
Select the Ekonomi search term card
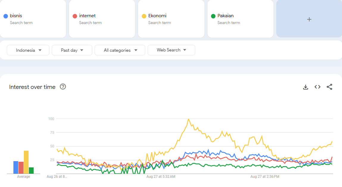click(x=171, y=19)
